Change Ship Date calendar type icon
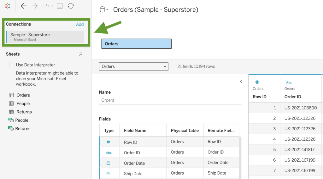323x179 pixels. [109, 173]
